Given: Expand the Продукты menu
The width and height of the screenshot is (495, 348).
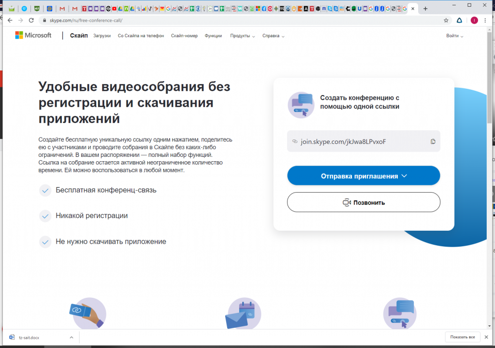Looking at the screenshot, I should point(242,36).
